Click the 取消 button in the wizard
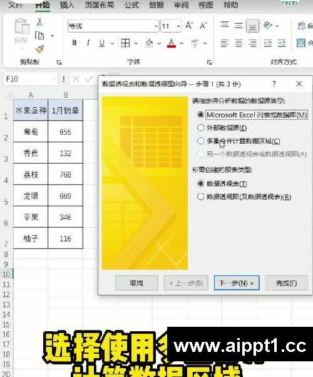 (x=136, y=283)
